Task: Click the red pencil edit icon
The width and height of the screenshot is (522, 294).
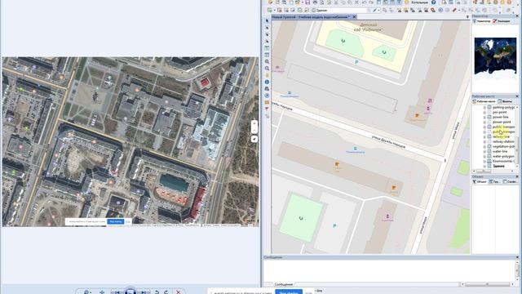Action: [x=454, y=11]
